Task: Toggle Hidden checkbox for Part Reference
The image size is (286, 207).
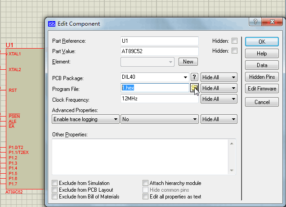Action: pos(235,40)
